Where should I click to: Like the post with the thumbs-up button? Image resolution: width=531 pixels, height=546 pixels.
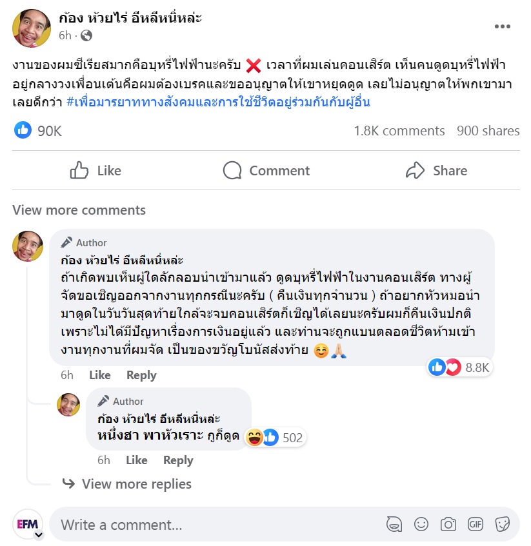pyautogui.click(x=95, y=171)
